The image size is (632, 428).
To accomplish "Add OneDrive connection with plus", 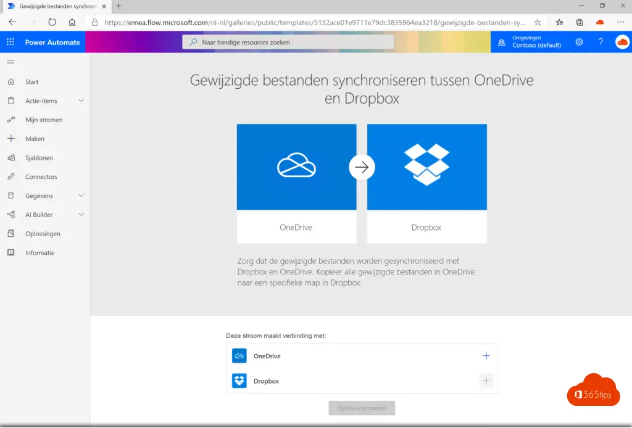I will (x=486, y=356).
